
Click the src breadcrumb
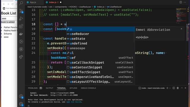click(x=51, y=7)
